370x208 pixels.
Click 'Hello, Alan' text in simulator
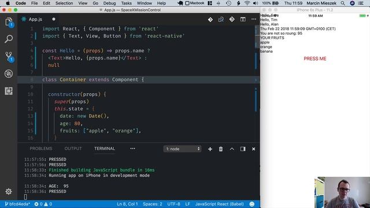tap(269, 24)
